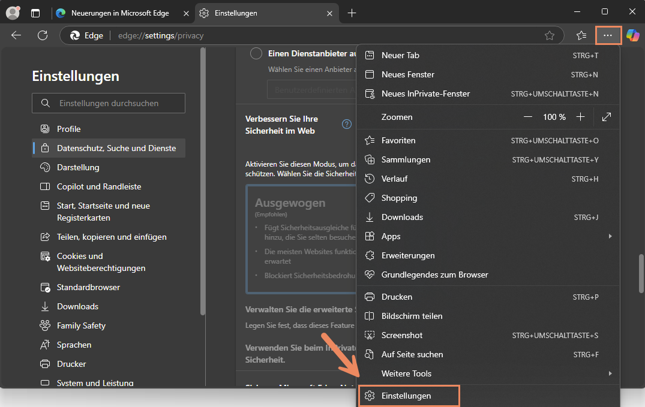
Task: Open Standardbrowser settings
Action: click(x=109, y=287)
